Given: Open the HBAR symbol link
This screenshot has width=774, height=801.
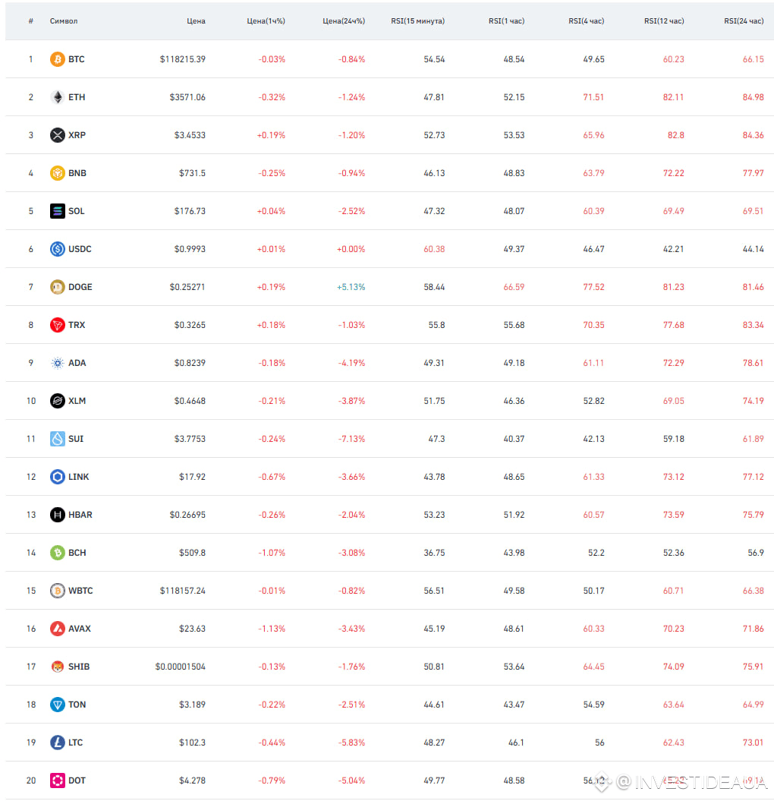Looking at the screenshot, I should [x=80, y=515].
